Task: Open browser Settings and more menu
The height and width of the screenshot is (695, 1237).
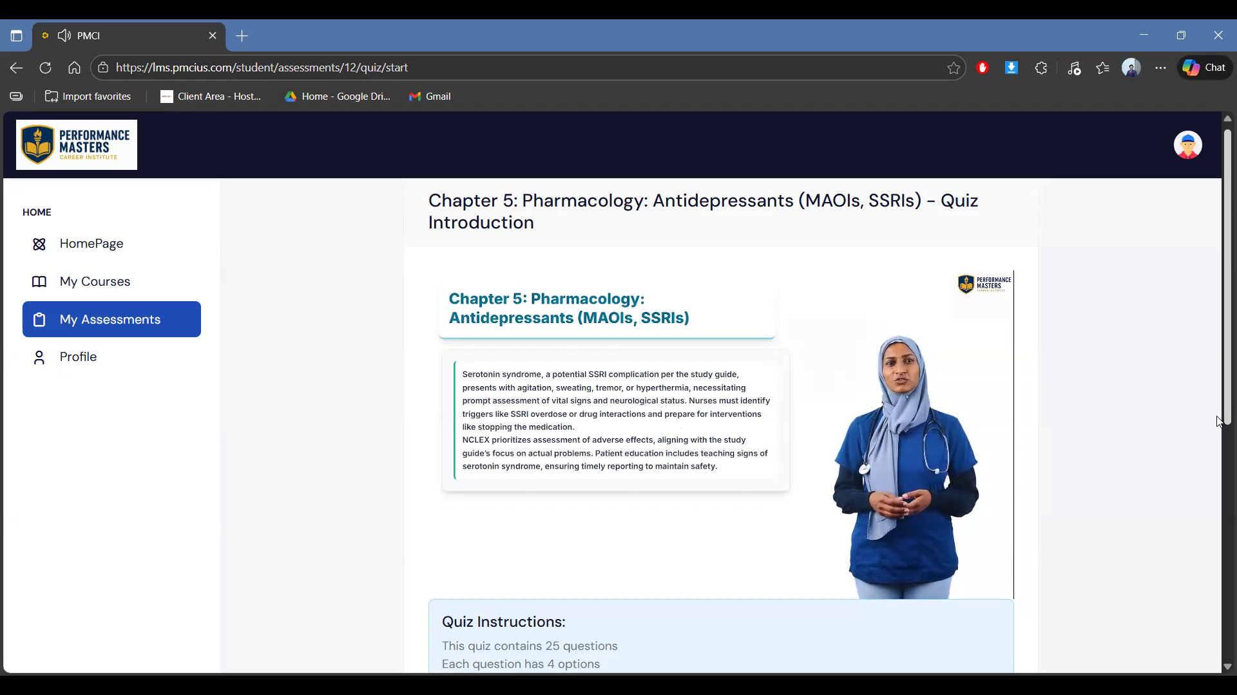Action: (1160, 68)
